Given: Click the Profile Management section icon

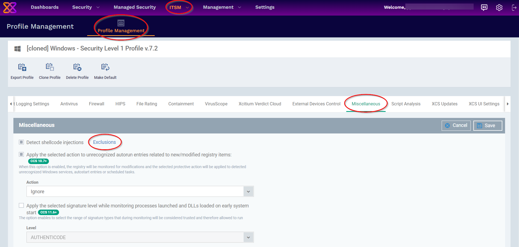Looking at the screenshot, I should pos(121,23).
